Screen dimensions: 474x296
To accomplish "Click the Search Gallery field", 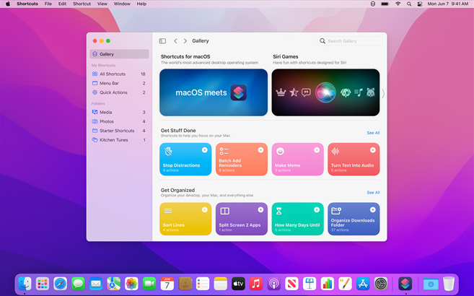I will [352, 41].
